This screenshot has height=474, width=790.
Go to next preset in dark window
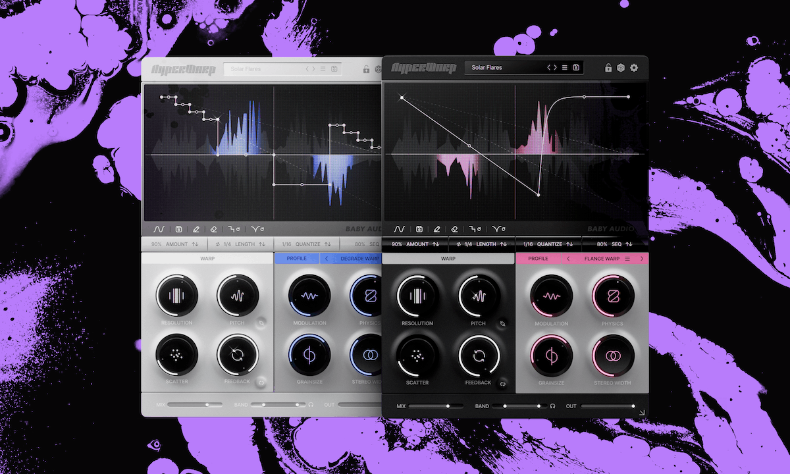pos(556,67)
